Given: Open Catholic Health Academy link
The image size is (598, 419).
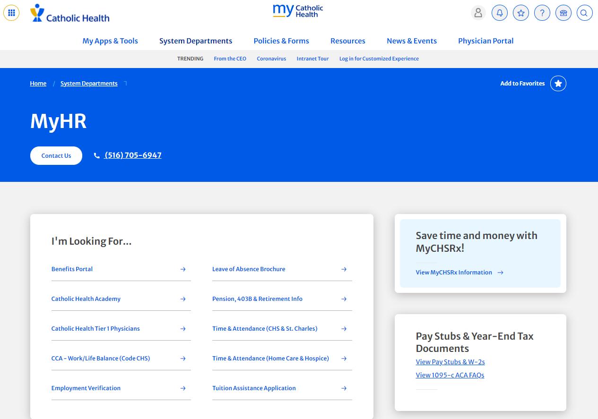Looking at the screenshot, I should click(x=86, y=299).
